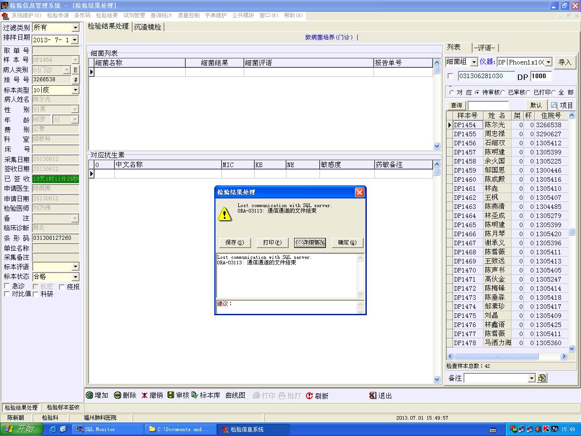Select the 已审核 radio button
This screenshot has height=436, width=581.
tap(503, 93)
